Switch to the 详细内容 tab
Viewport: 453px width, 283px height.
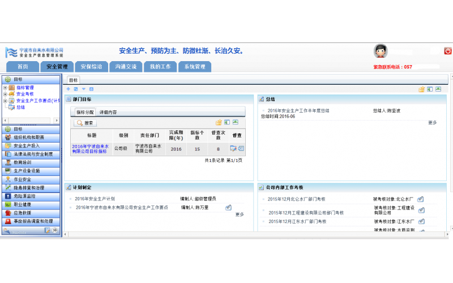click(108, 112)
